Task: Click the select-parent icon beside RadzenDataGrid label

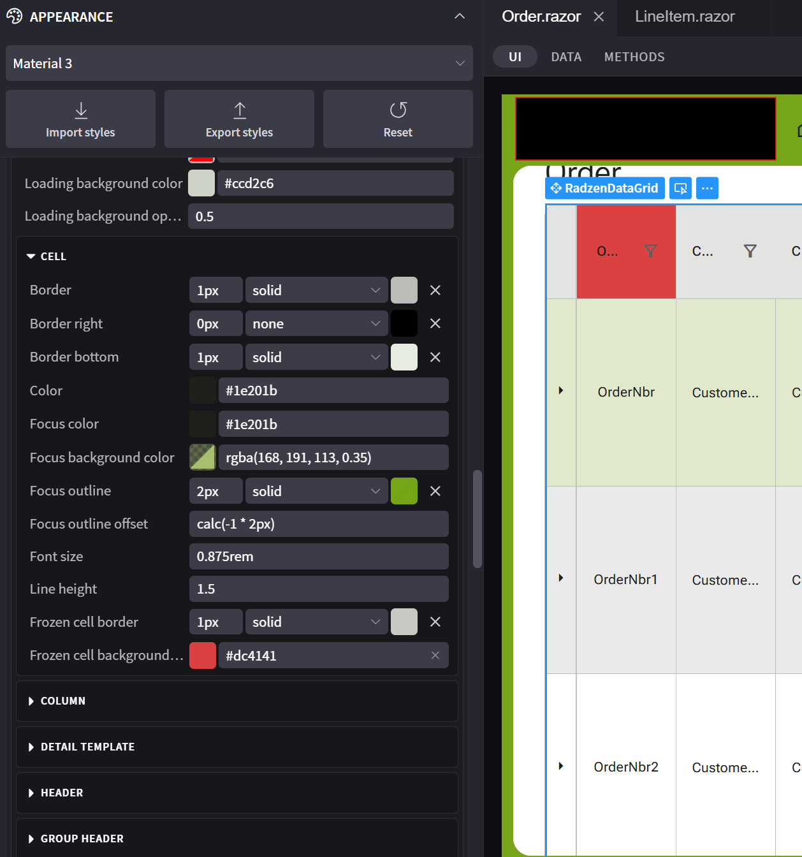Action: coord(681,189)
